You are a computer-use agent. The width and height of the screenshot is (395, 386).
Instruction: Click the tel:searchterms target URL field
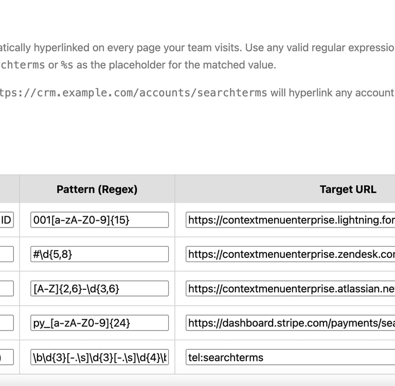pyautogui.click(x=291, y=357)
